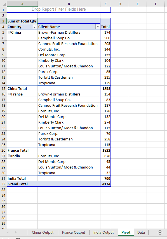The width and height of the screenshot is (167, 239).
Task: Collapse the China group
Action: pyautogui.click(x=10, y=32)
